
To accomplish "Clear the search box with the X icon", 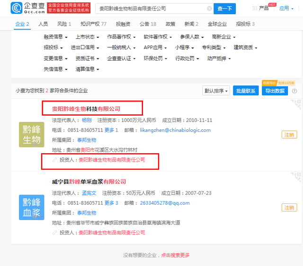I will click(210, 9).
